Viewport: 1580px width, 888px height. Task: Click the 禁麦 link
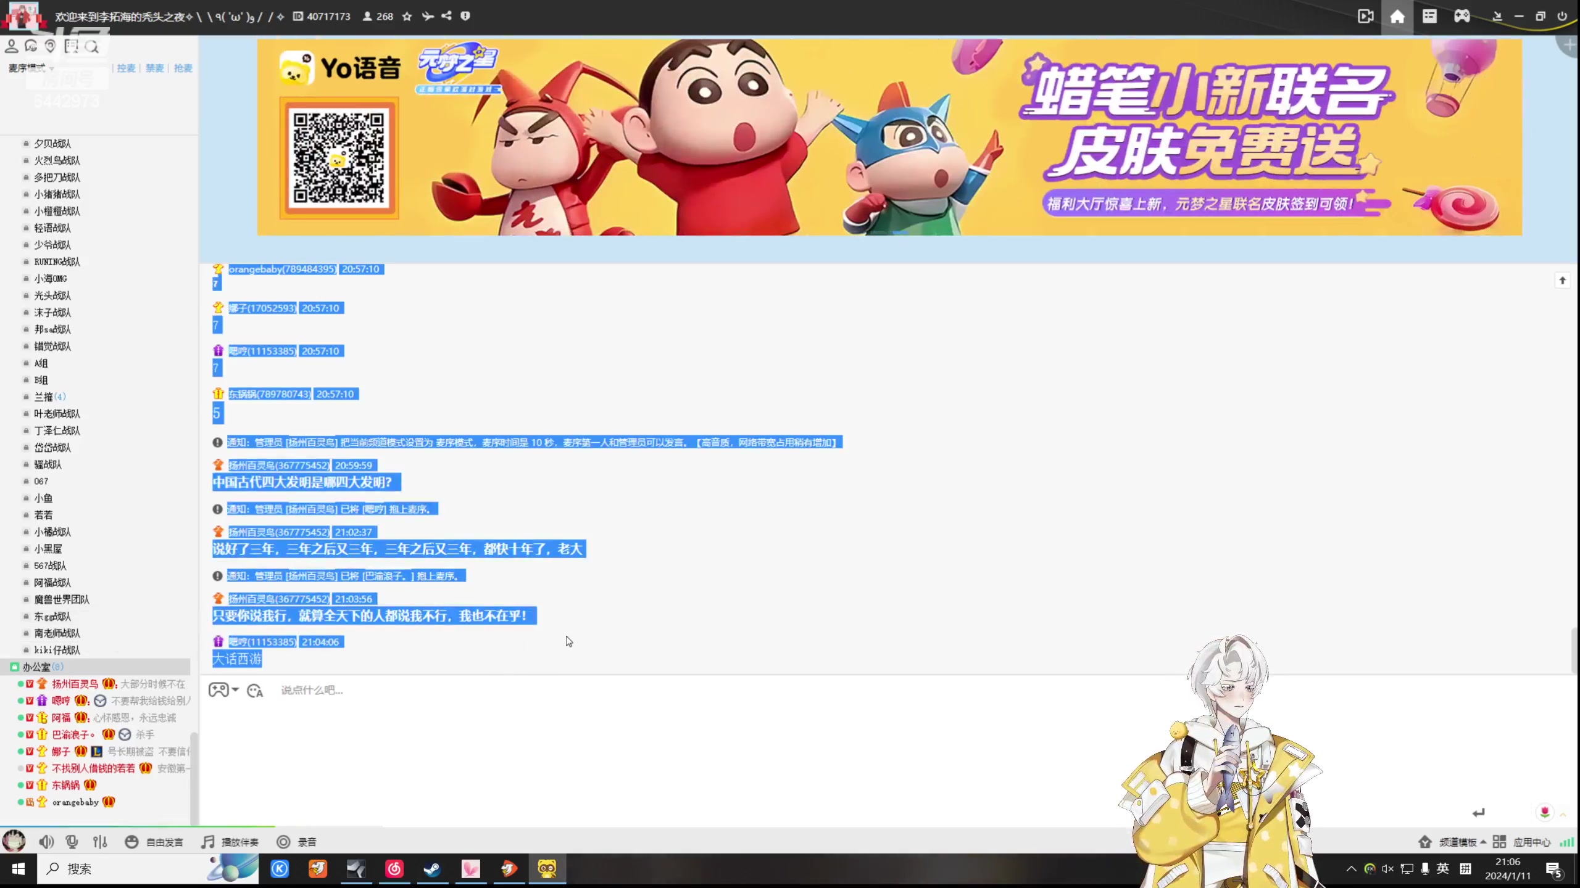click(154, 68)
